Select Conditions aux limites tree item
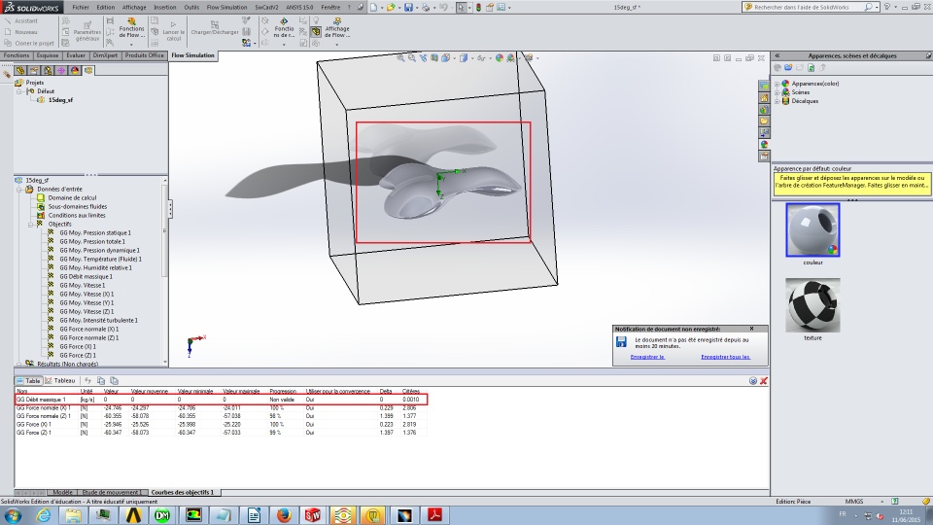Screen dimensions: 933x525 click(77, 216)
